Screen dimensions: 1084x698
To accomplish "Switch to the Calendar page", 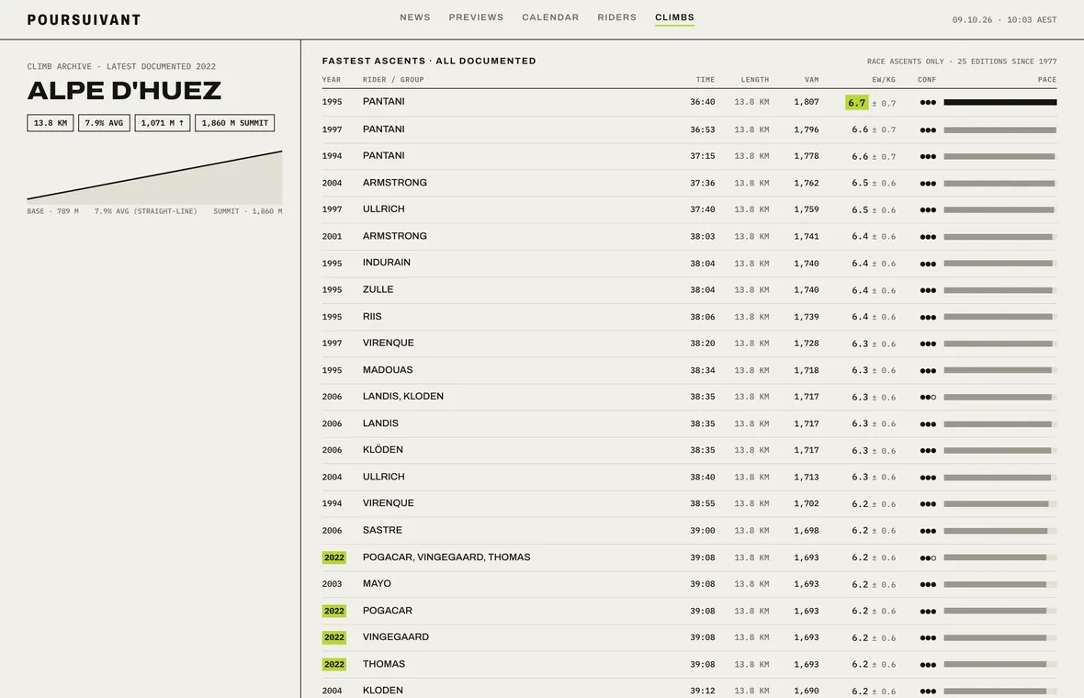I will pyautogui.click(x=550, y=17).
